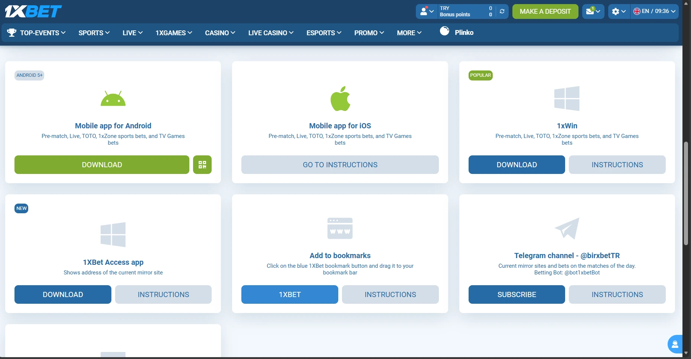Click the support agent icon in the corner
Image resolution: width=691 pixels, height=359 pixels.
coord(675,344)
